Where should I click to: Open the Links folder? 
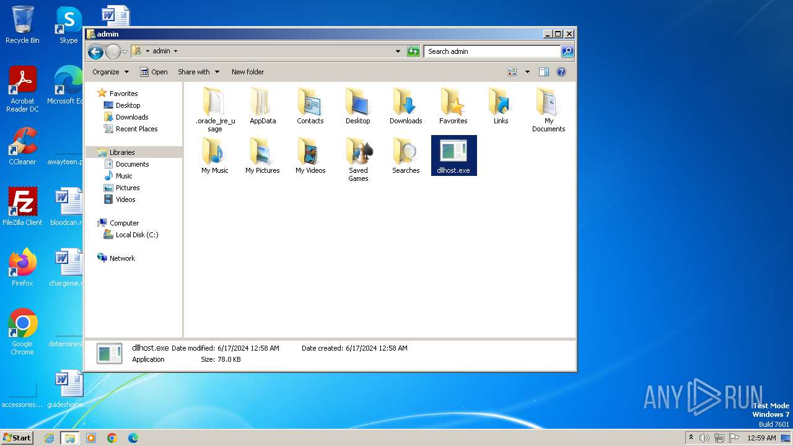[x=501, y=107]
